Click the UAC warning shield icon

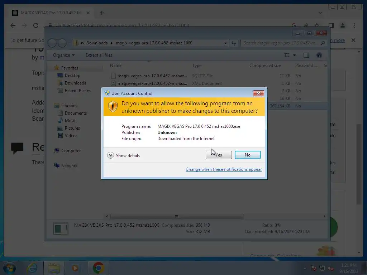[x=113, y=107]
